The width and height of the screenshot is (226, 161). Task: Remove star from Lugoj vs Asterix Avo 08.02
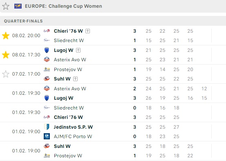(6, 55)
